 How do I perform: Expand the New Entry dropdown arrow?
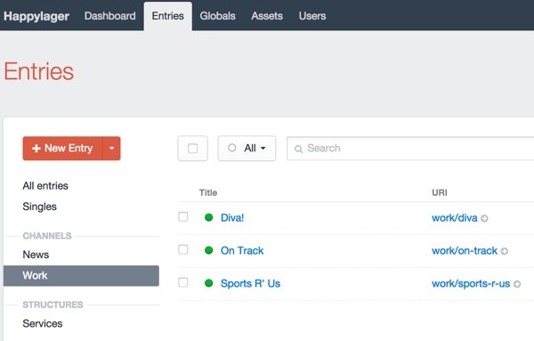click(112, 148)
